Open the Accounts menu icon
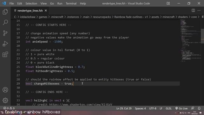Screen dimensions: 204x115 click(x=5, y=90)
